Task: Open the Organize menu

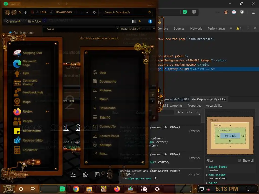Action: tap(13, 21)
